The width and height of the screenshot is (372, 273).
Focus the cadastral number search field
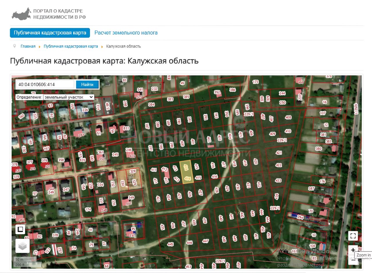45,85
